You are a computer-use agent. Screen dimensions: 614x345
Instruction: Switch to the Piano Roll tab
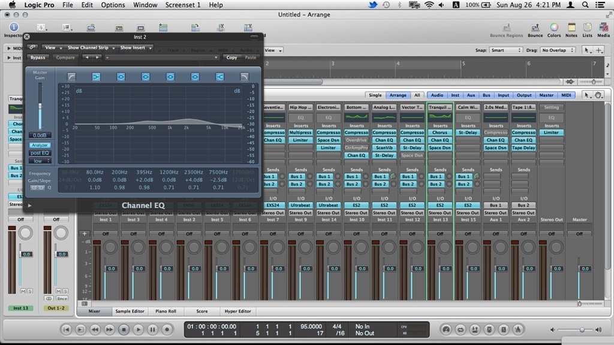165,311
